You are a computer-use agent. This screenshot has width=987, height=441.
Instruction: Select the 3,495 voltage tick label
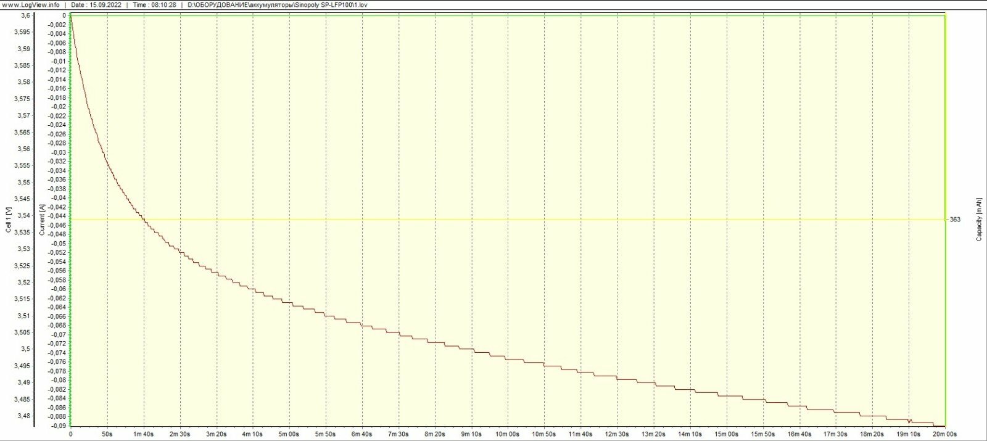[x=23, y=366]
